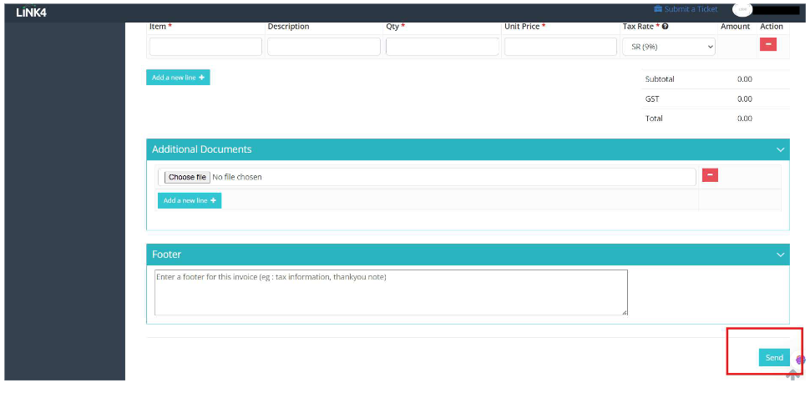Focus the Item input field
This screenshot has width=810, height=398.
pos(205,47)
